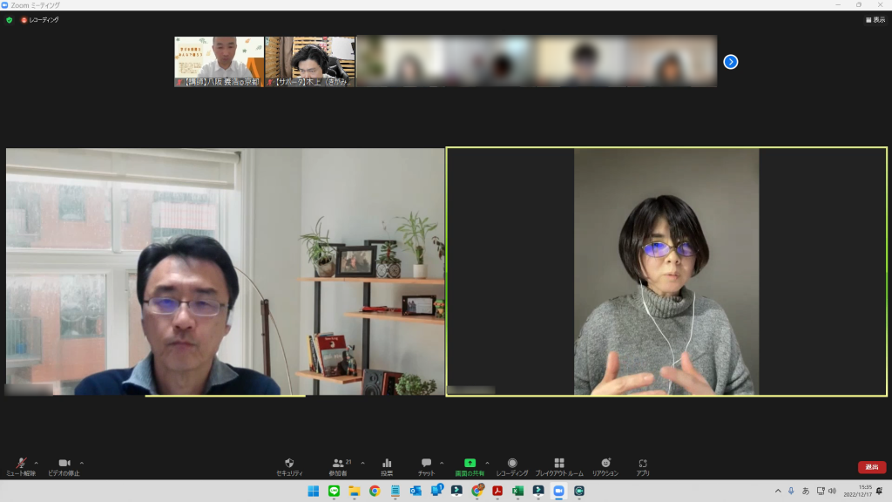The image size is (892, 502).
Task: Expand audio options arrow beside mute
Action: point(36,463)
